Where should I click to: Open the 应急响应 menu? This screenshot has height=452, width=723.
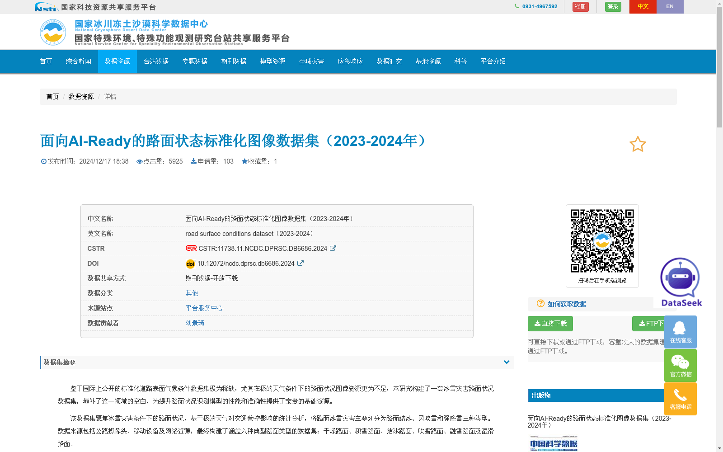(351, 61)
